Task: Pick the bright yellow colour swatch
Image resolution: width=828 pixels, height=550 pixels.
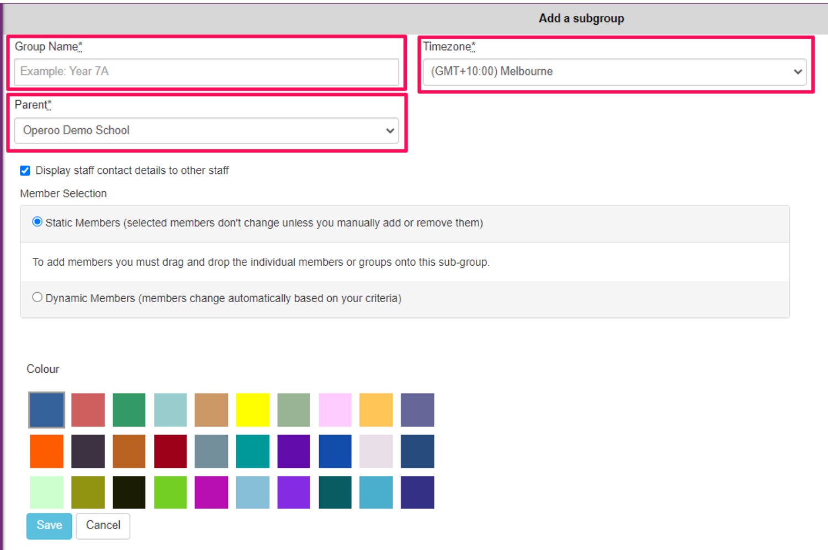Action: click(x=252, y=410)
